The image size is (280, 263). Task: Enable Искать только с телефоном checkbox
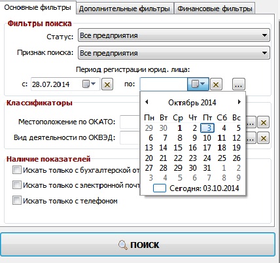coord(17,200)
